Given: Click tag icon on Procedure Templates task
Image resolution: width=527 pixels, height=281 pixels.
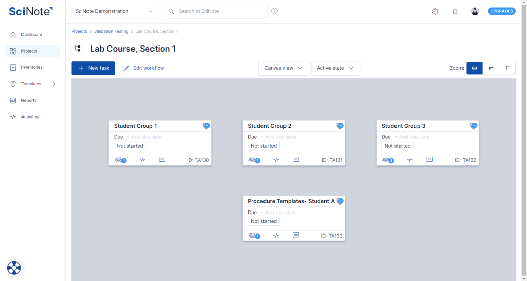Looking at the screenshot, I should [x=340, y=201].
